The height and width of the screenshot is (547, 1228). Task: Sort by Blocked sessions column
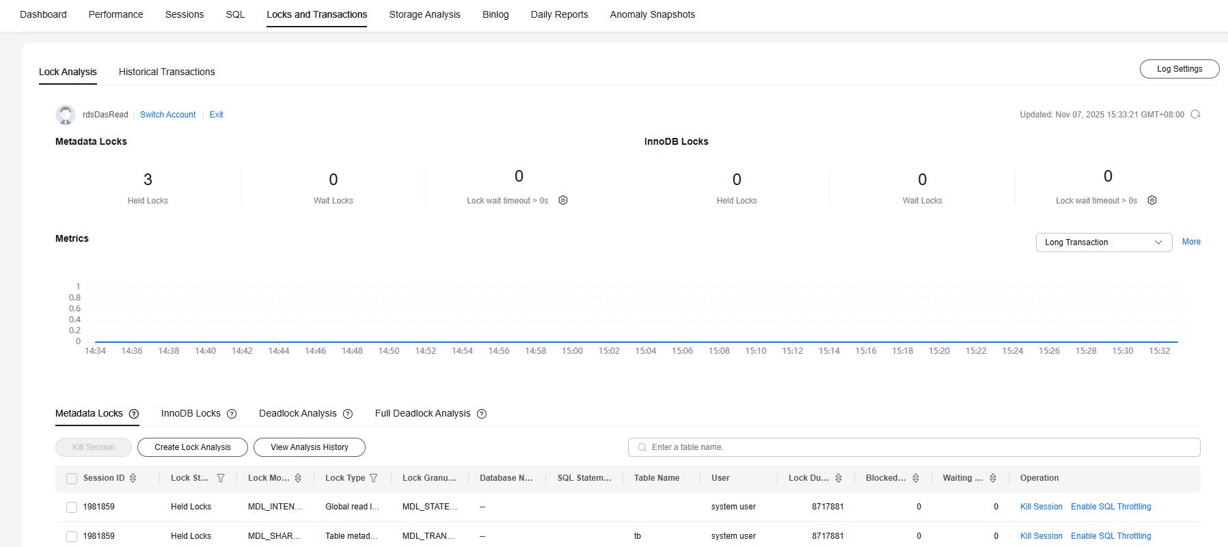pyautogui.click(x=916, y=478)
